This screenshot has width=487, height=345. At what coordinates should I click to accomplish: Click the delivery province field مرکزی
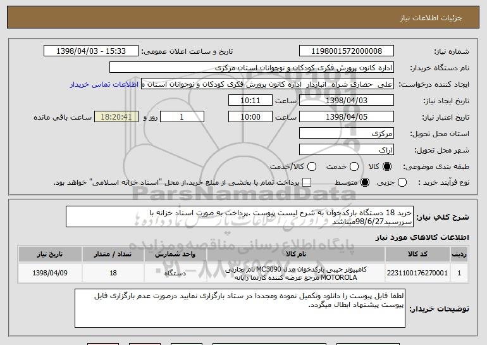click(x=347, y=134)
